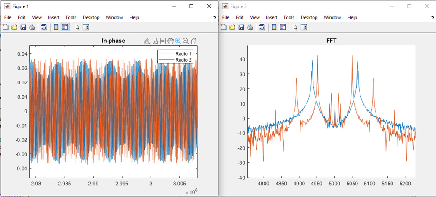Open Desktop menu in Figure 3

(x=309, y=17)
